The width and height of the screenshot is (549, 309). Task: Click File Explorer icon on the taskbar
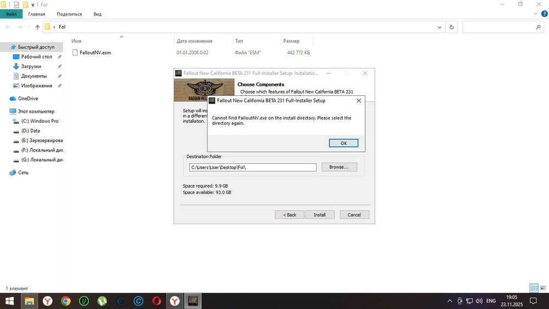point(29,301)
